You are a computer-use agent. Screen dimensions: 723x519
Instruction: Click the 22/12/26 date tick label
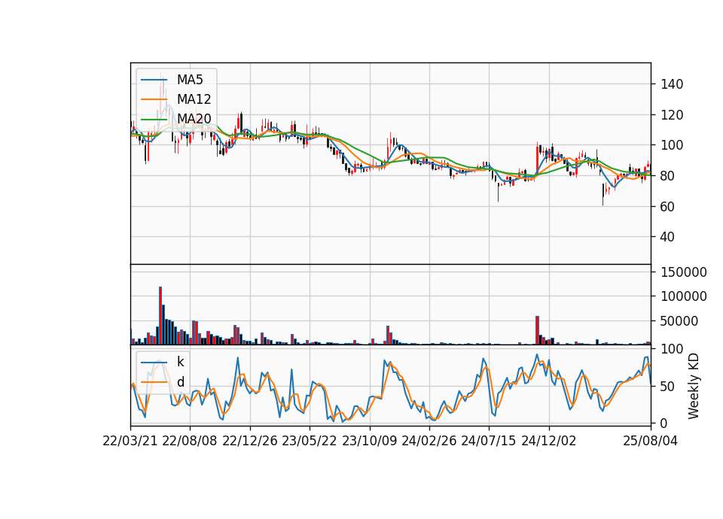tap(250, 441)
